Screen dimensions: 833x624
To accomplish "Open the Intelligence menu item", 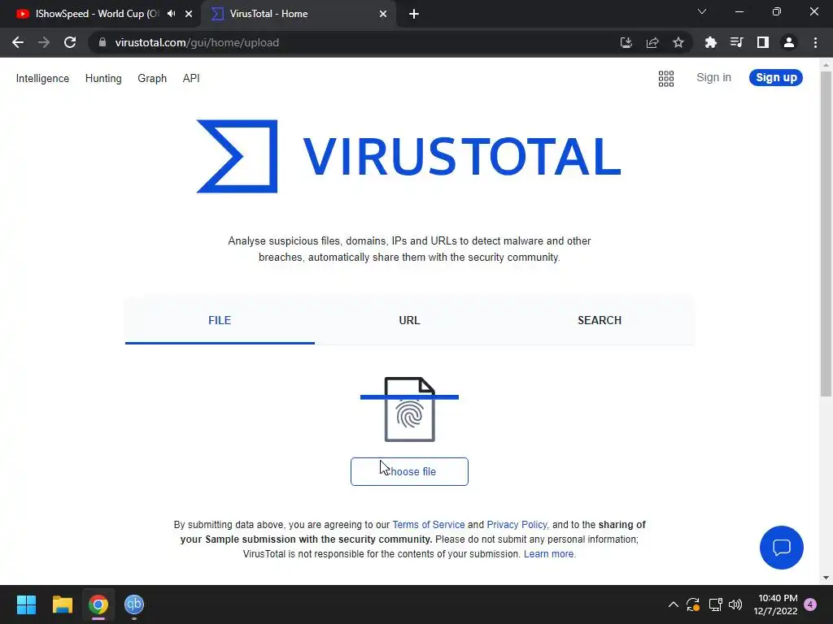I will [42, 79].
